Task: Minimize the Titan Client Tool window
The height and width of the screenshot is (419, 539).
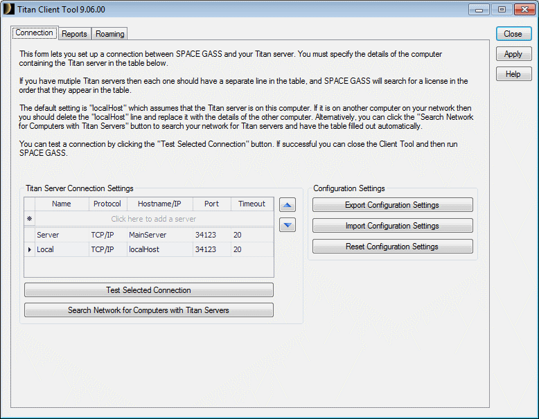Action: tap(479, 10)
